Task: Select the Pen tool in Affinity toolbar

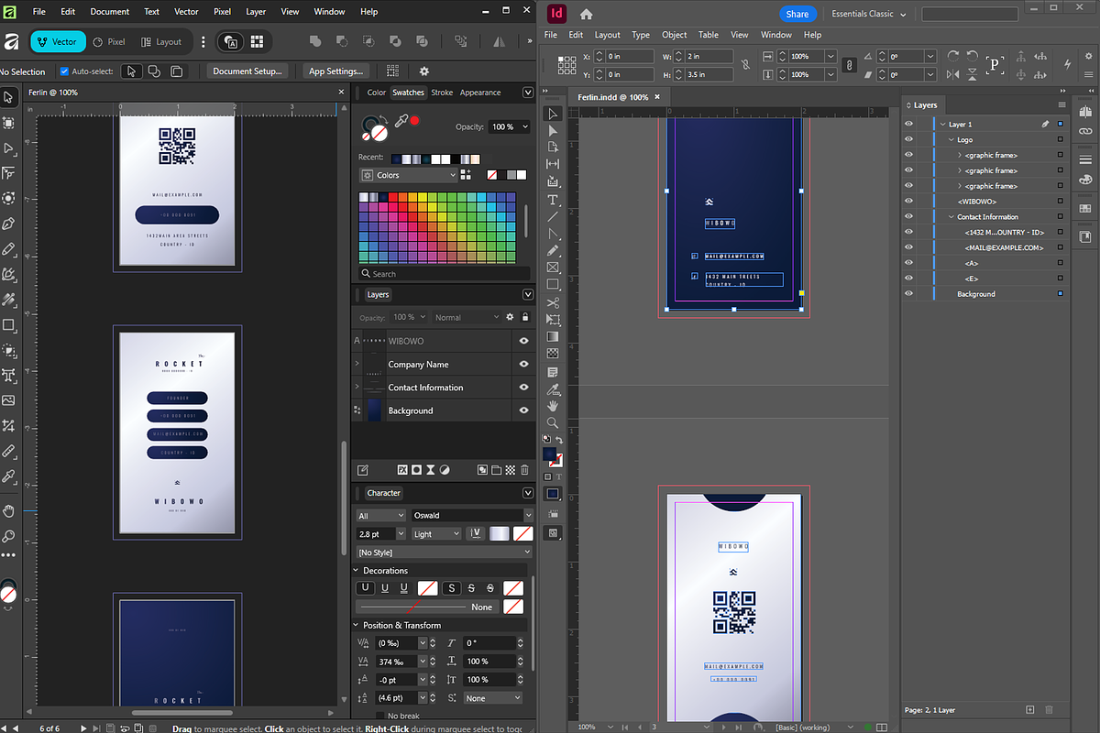Action: 8,224
